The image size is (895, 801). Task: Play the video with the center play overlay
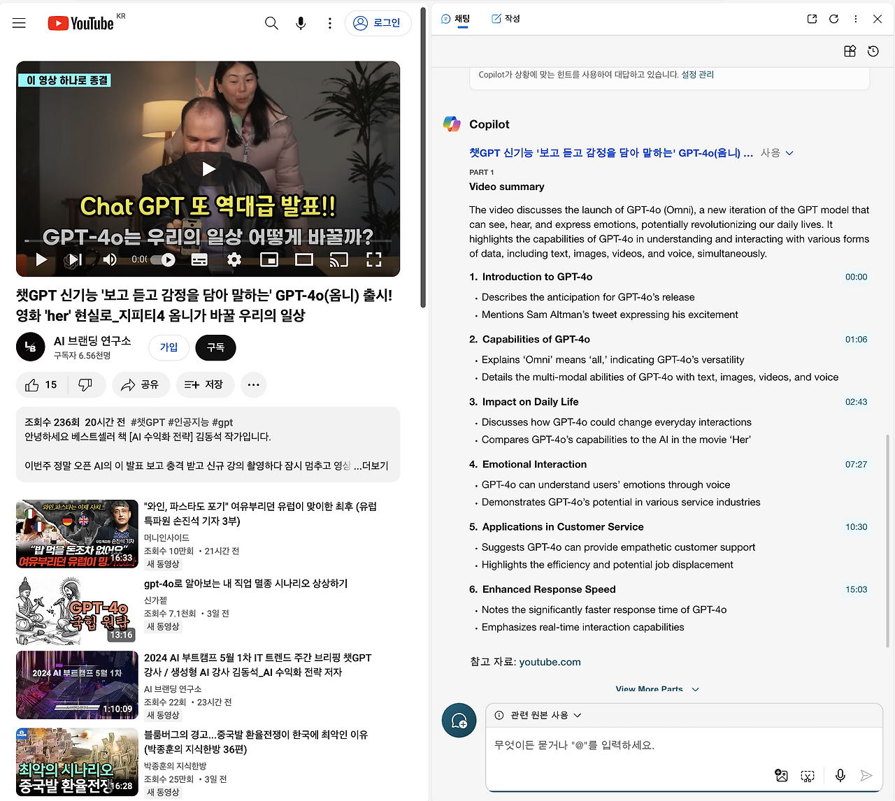tap(208, 168)
